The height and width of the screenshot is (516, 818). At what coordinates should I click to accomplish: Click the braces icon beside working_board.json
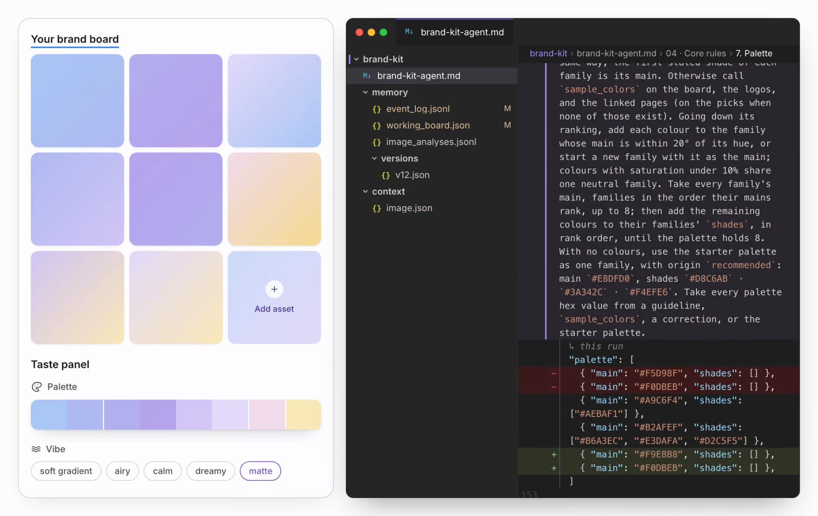point(376,126)
